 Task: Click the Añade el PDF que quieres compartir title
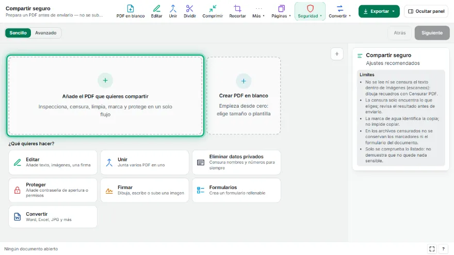[x=105, y=96]
